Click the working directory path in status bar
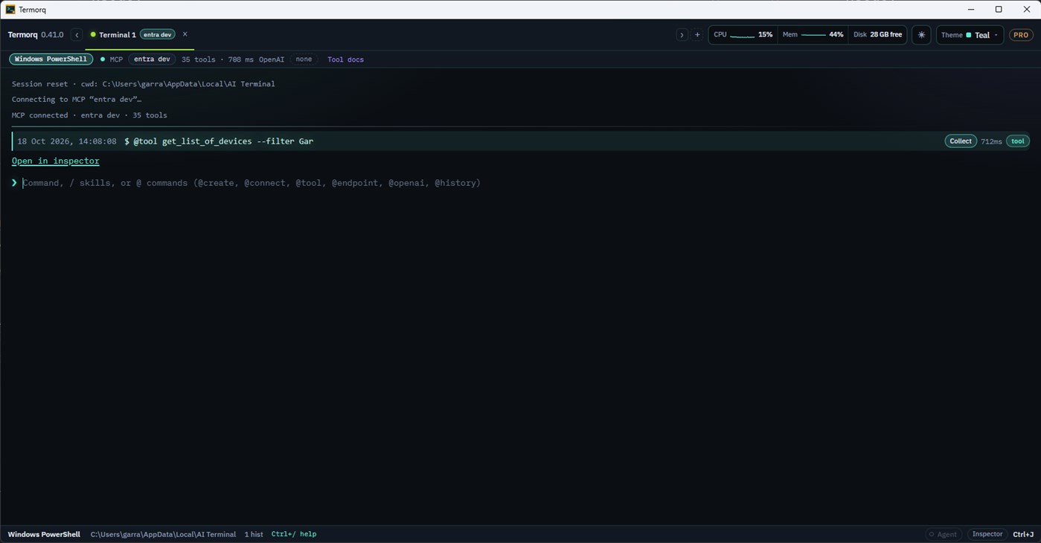This screenshot has height=543, width=1041. coord(163,534)
